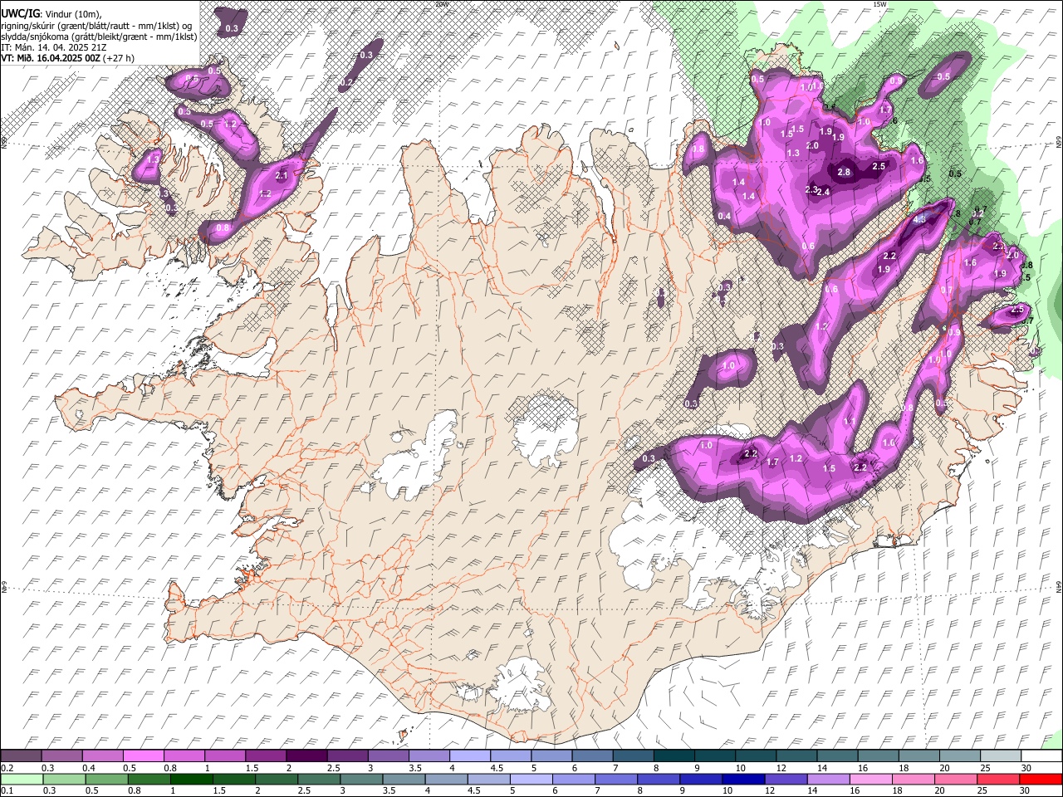This screenshot has height=797, width=1063.
Task: Click the light pink 16–18 swatch in the lower legend row
Action: [871, 779]
